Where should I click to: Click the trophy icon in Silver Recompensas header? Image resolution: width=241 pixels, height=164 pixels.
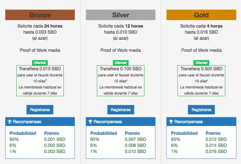pyautogui.click(x=90, y=122)
